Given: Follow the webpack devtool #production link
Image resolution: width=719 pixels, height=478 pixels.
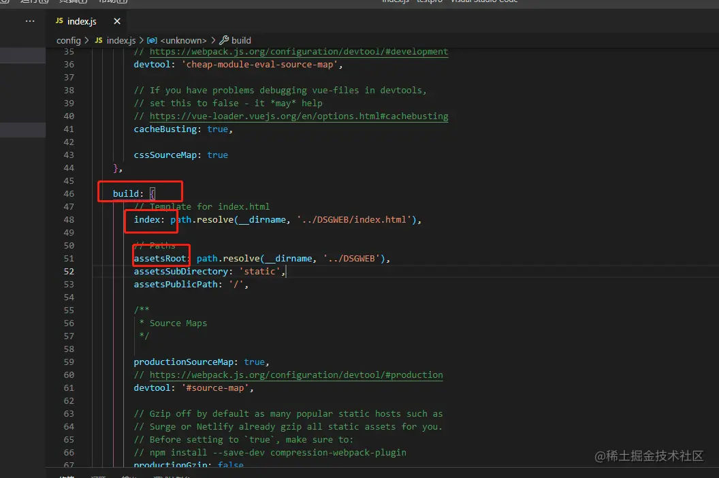Looking at the screenshot, I should click(x=296, y=375).
